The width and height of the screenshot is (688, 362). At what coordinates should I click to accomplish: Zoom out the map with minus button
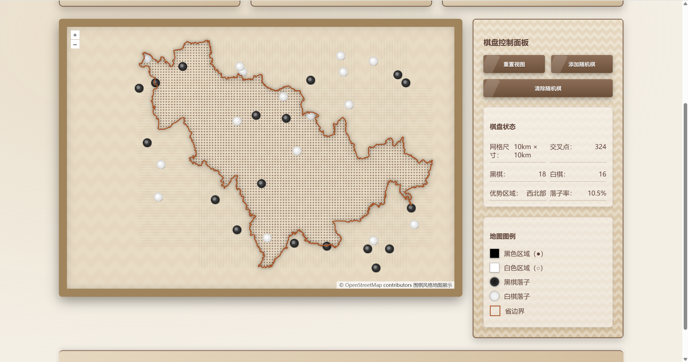coord(75,45)
